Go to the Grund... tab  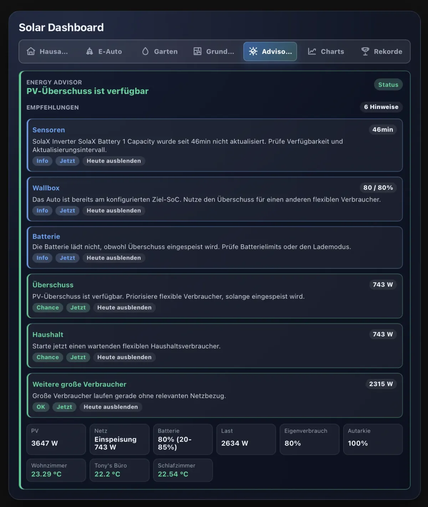tap(214, 52)
